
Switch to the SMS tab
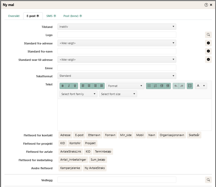coord(51,16)
